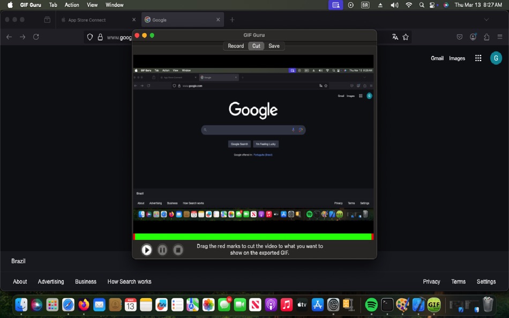Viewport: 509px width, 318px height.
Task: Pause the GIF Guru video preview
Action: [x=162, y=250]
